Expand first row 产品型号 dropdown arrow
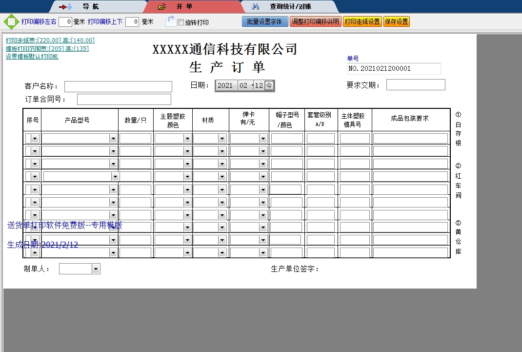Image resolution: width=522 pixels, height=352 pixels. click(x=113, y=139)
